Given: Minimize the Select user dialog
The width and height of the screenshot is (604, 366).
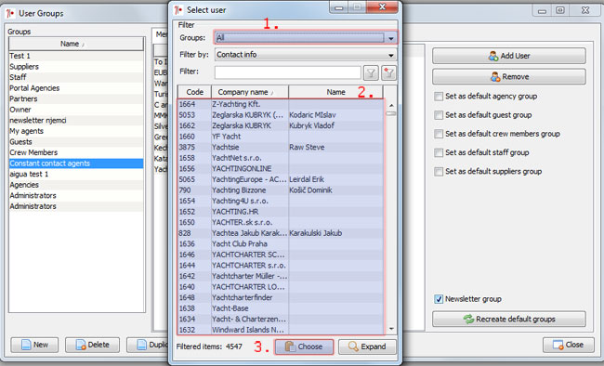Looking at the screenshot, I should (339, 7).
